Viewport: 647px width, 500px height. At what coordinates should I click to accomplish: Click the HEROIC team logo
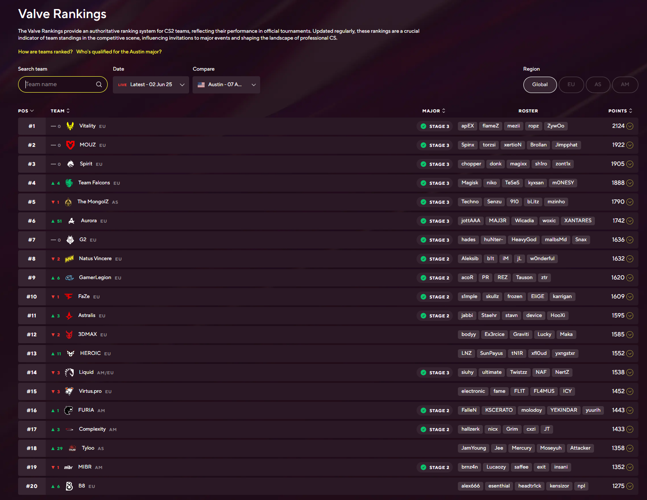pos(71,354)
